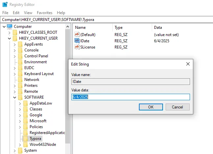
Task: Open the Help menu
Action: pyautogui.click(x=61, y=13)
